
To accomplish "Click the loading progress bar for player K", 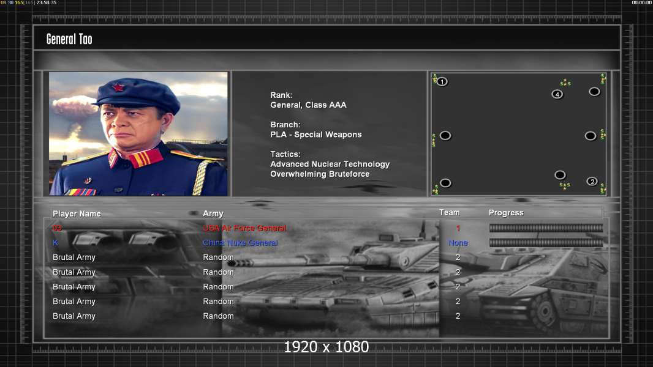I will [x=546, y=243].
